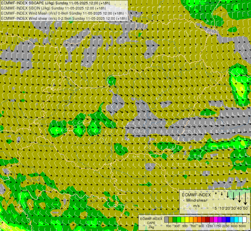Select the dark red CAPE legend swatch
This screenshot has height=231, width=251.
click(208, 219)
